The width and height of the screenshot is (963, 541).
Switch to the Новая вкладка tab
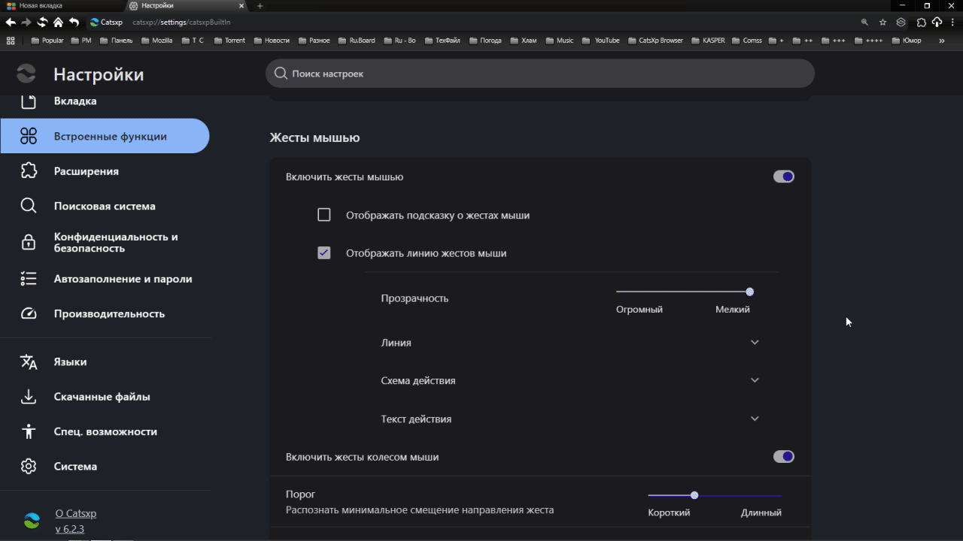(x=62, y=5)
